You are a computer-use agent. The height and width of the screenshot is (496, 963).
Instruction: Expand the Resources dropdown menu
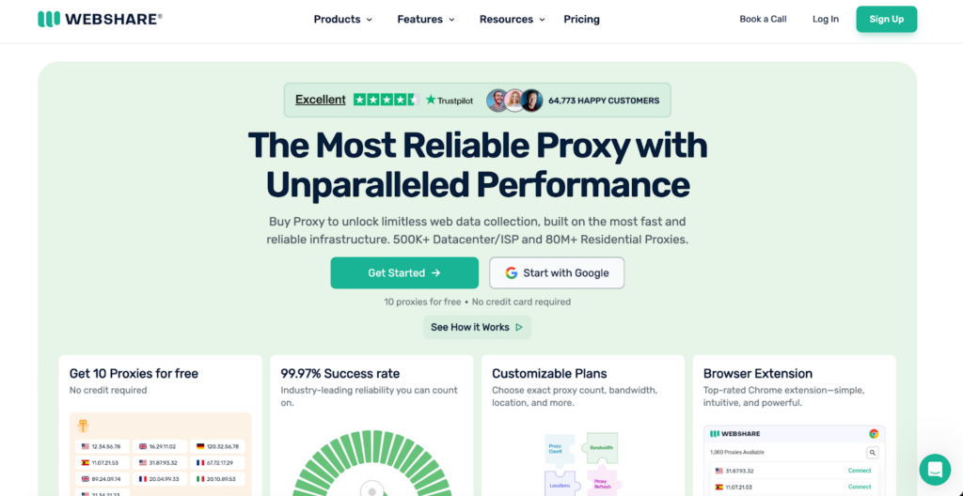click(512, 19)
